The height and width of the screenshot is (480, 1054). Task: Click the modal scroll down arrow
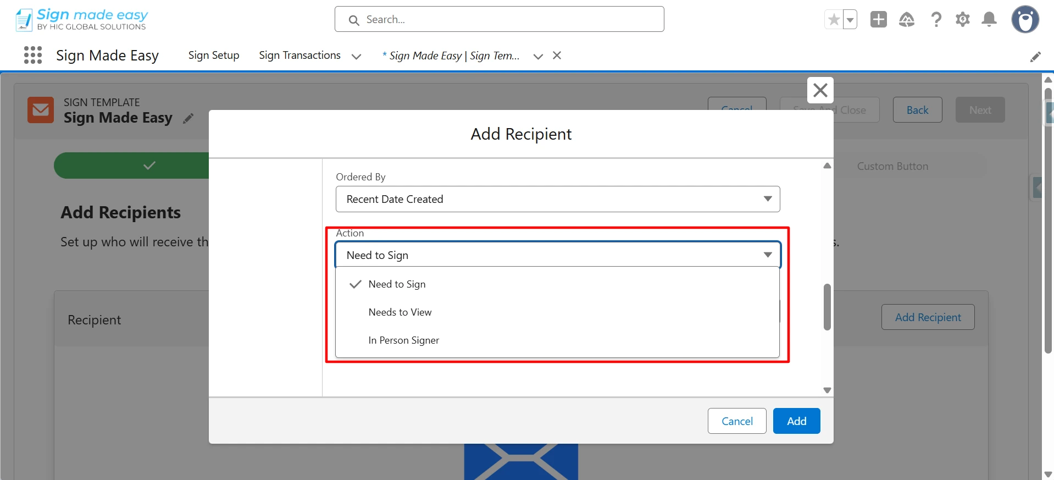coord(827,390)
